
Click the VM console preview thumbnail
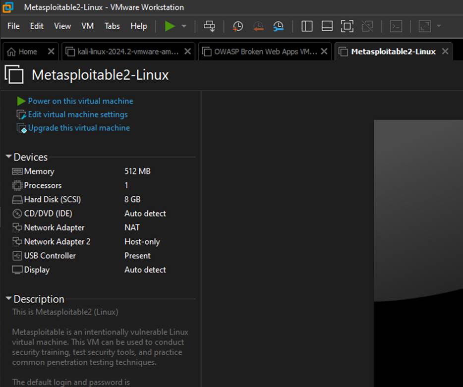pyautogui.click(x=418, y=253)
